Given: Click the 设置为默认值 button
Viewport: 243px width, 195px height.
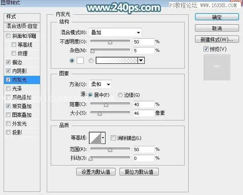Looking at the screenshot, I should point(96,171).
